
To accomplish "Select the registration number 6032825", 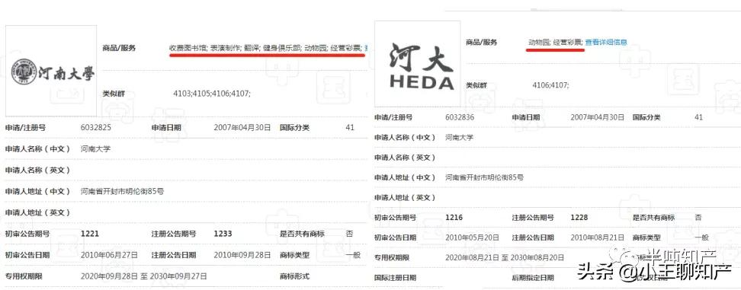I will point(96,128).
